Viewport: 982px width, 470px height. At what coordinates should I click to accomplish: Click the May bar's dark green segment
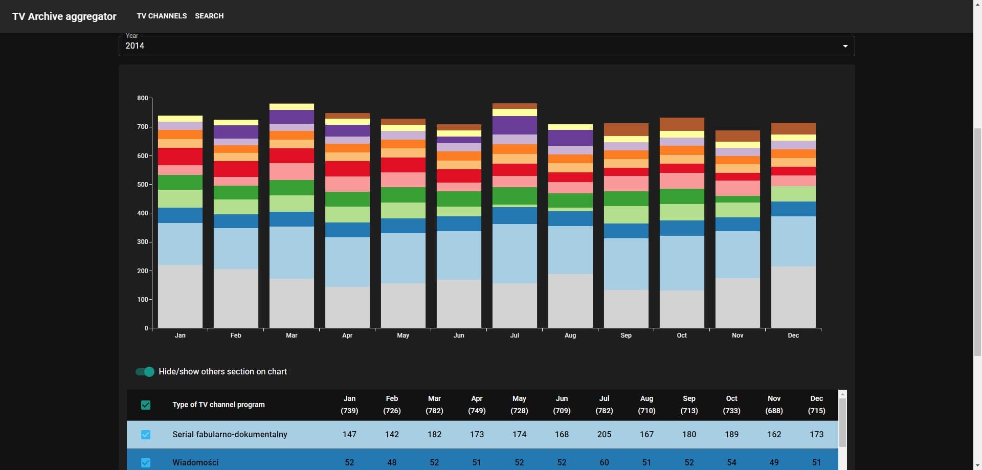[x=403, y=195]
